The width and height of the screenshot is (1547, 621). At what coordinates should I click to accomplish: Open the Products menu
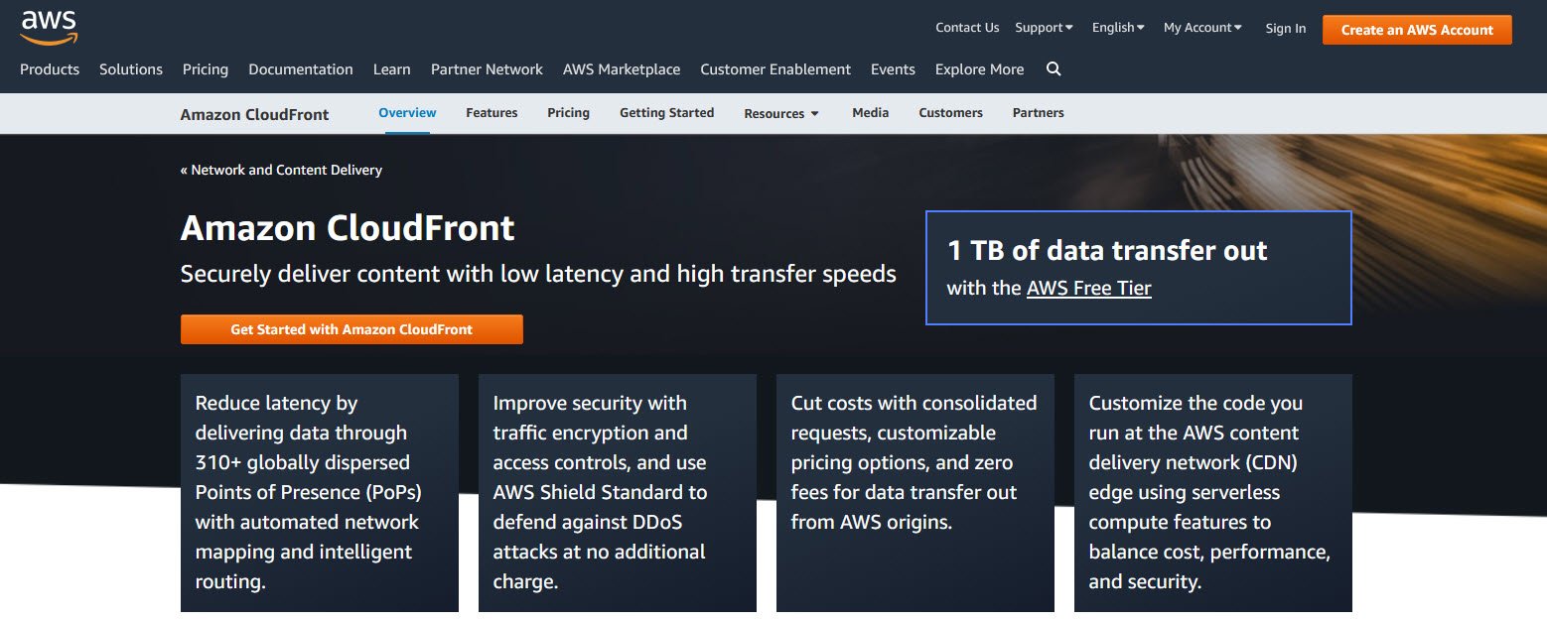pos(50,69)
